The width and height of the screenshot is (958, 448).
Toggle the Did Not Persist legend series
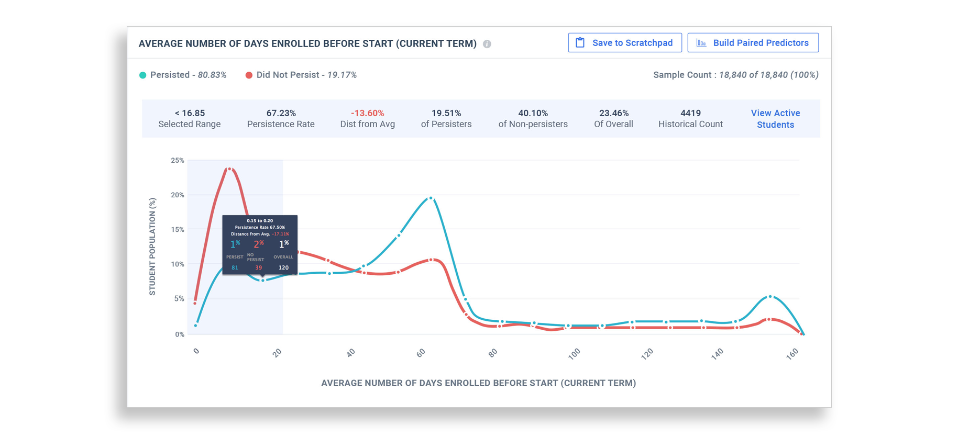[x=301, y=75]
